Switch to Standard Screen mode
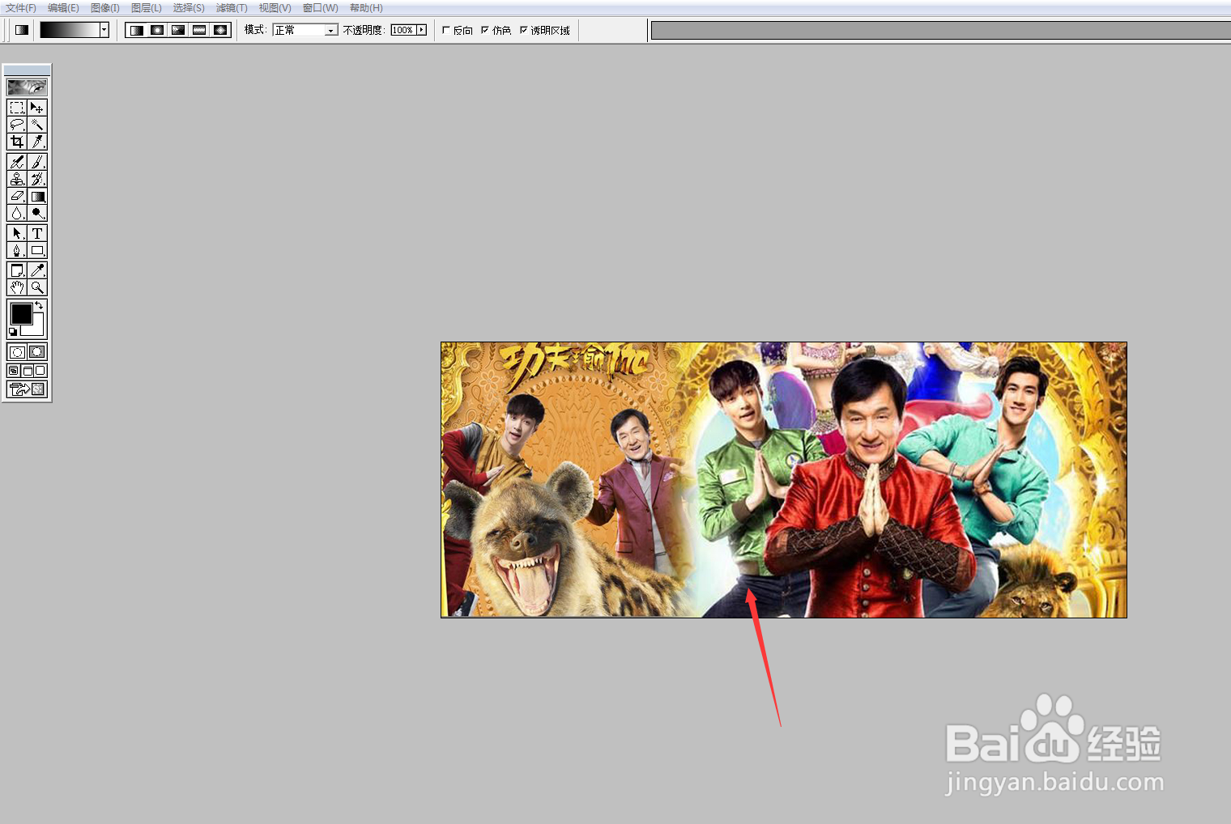This screenshot has width=1231, height=824. coord(14,371)
